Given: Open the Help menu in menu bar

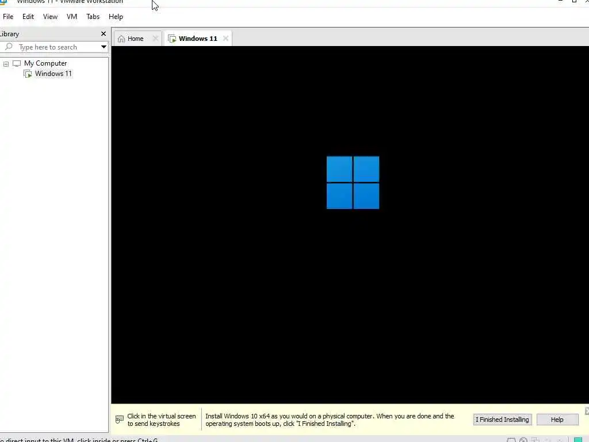Looking at the screenshot, I should tap(116, 17).
